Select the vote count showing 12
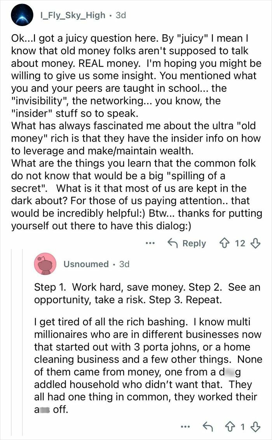This screenshot has height=440, width=272. 241,243
